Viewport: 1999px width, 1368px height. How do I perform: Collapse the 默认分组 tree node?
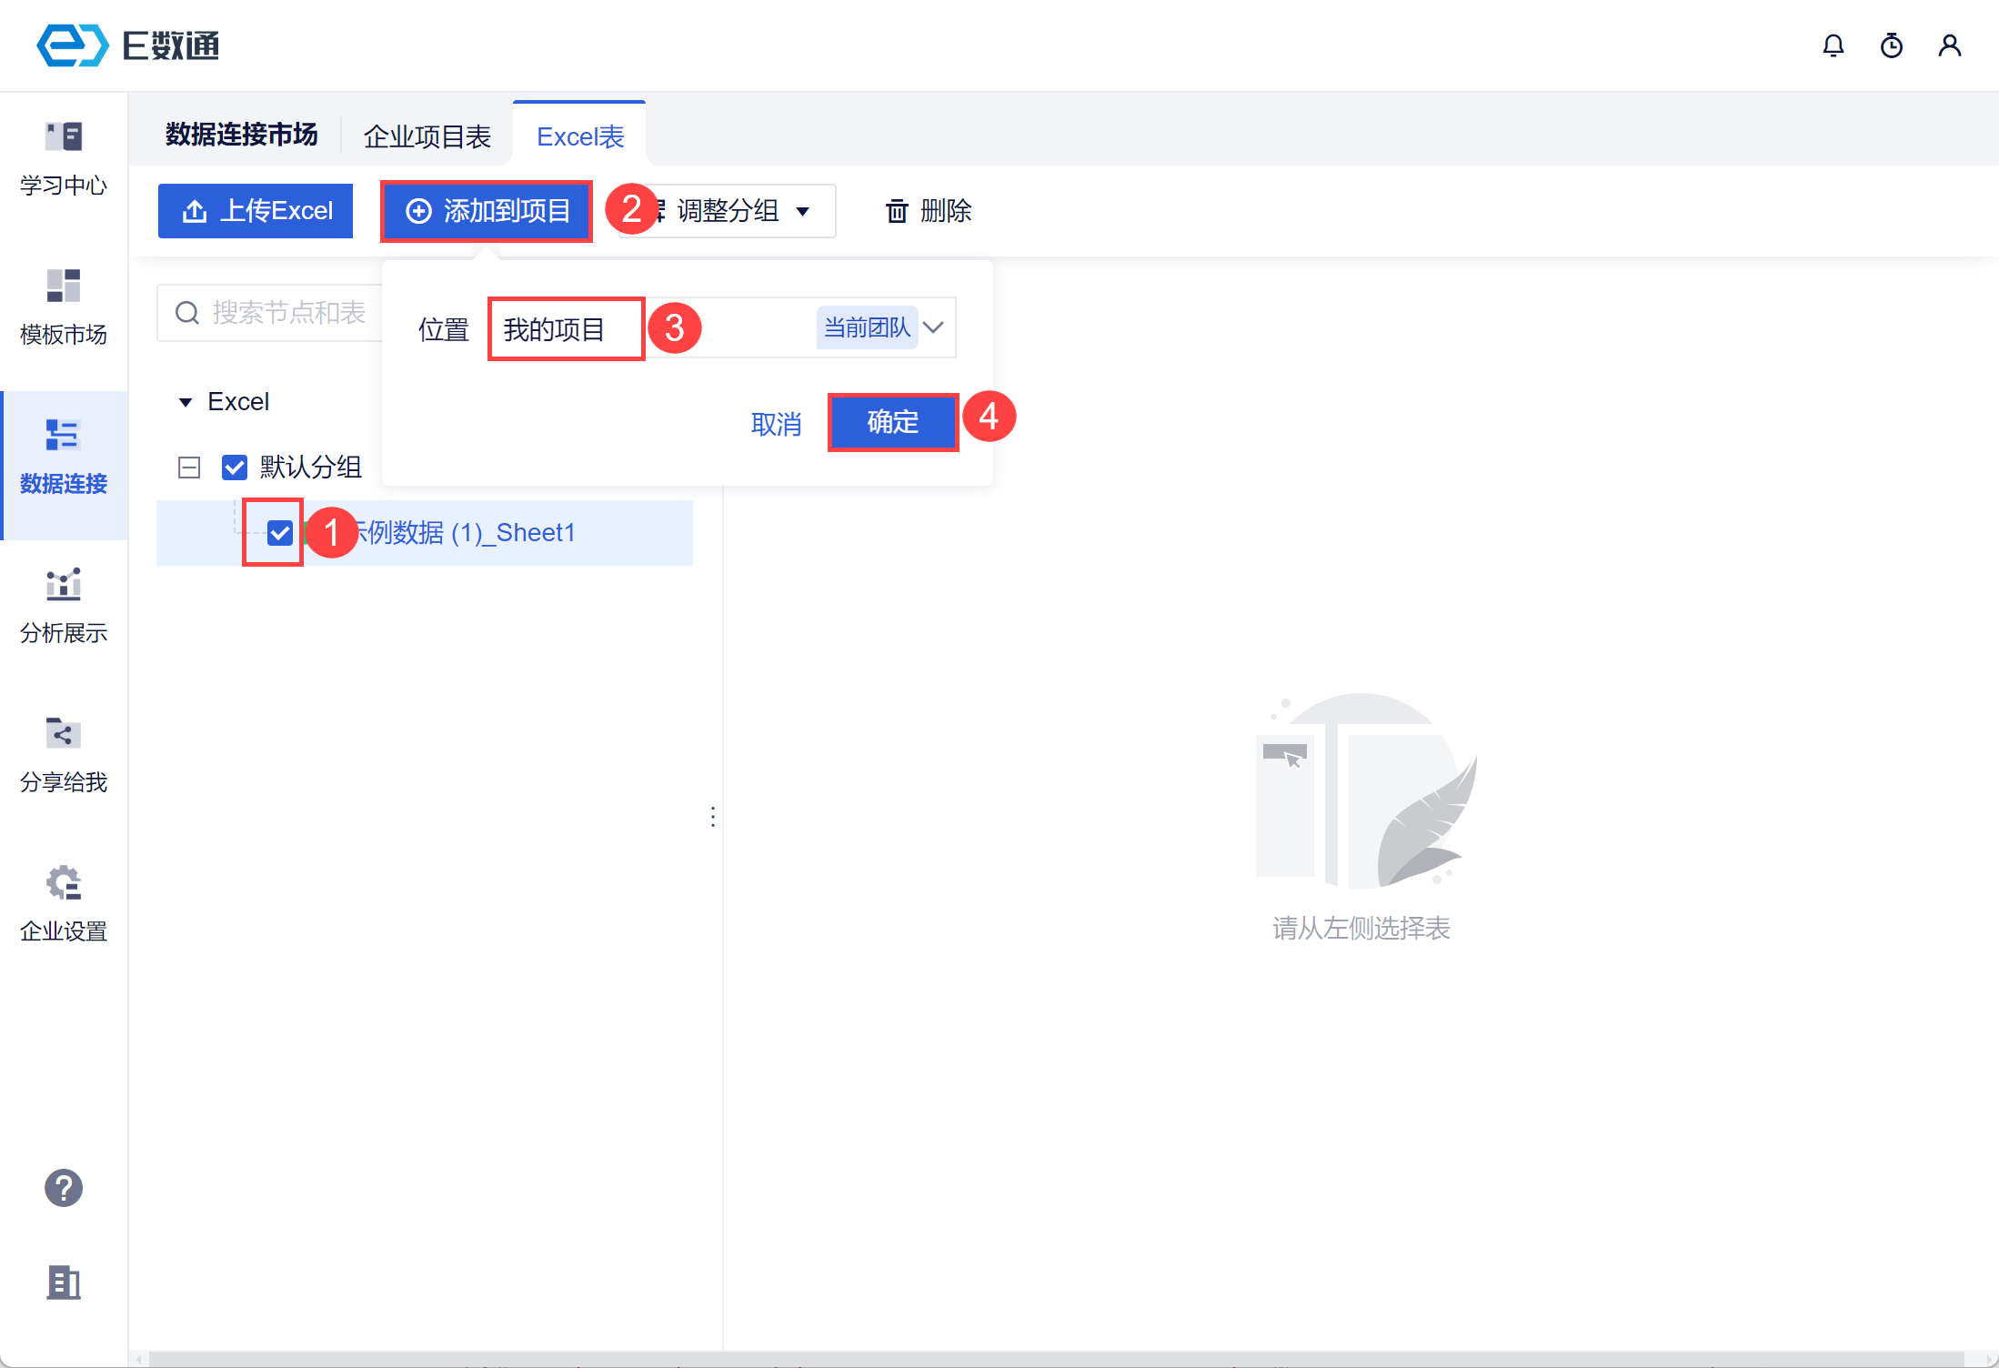[x=189, y=468]
